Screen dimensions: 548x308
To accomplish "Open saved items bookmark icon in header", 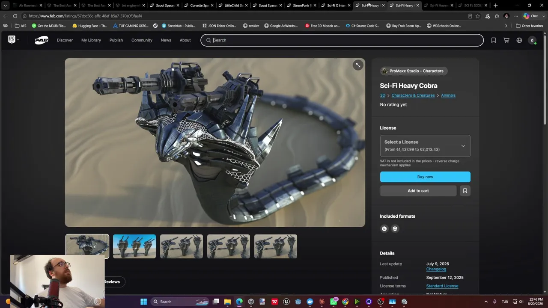I will click(494, 40).
